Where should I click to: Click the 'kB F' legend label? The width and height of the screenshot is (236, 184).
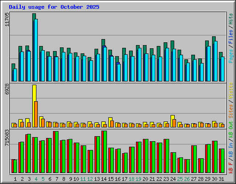tap(230, 168)
